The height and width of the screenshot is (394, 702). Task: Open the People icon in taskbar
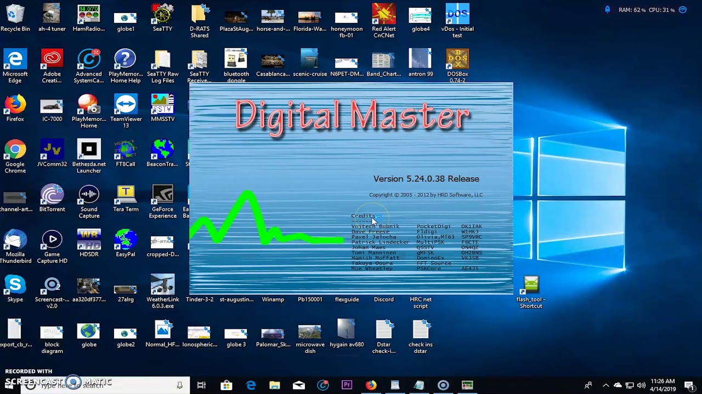(x=588, y=385)
